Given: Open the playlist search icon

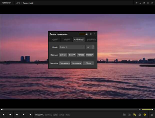Looking at the screenshot, I should 134,114.
